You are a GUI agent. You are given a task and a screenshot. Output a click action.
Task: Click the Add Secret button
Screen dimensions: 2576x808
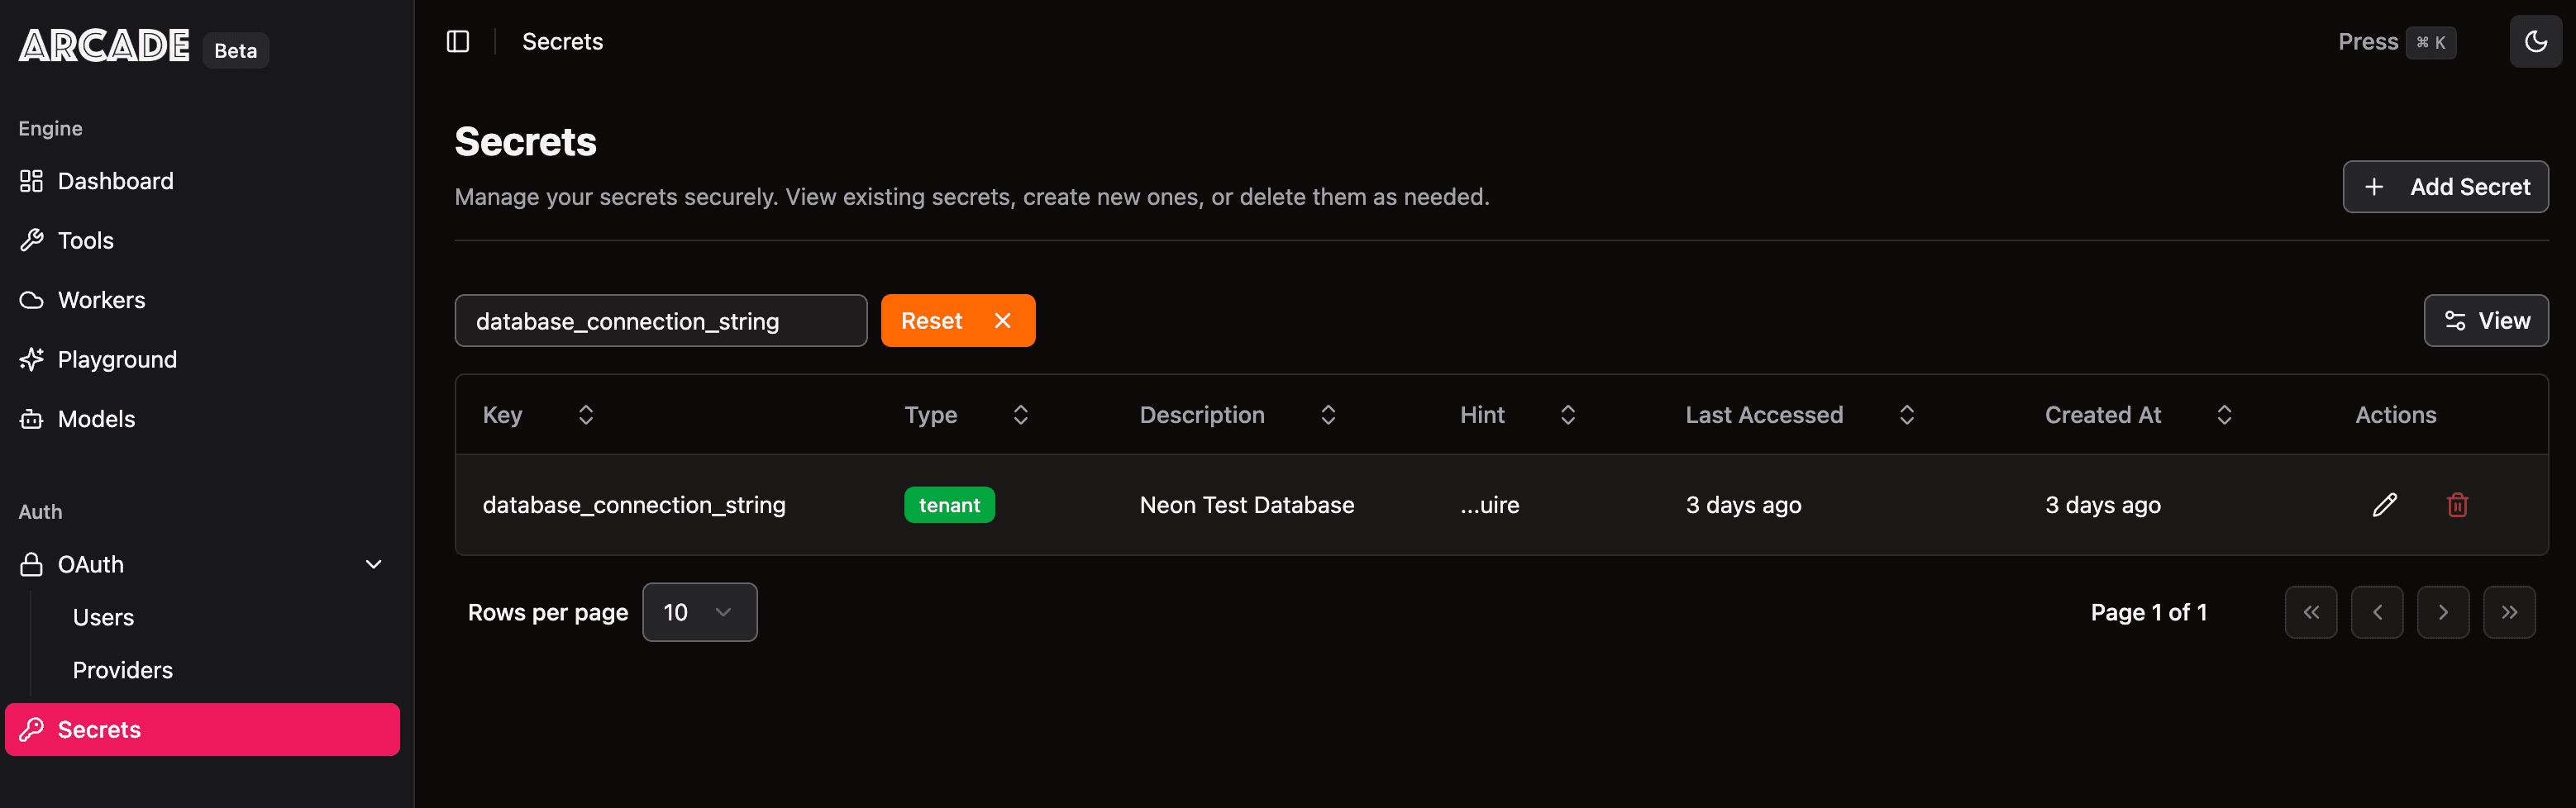(x=2446, y=187)
